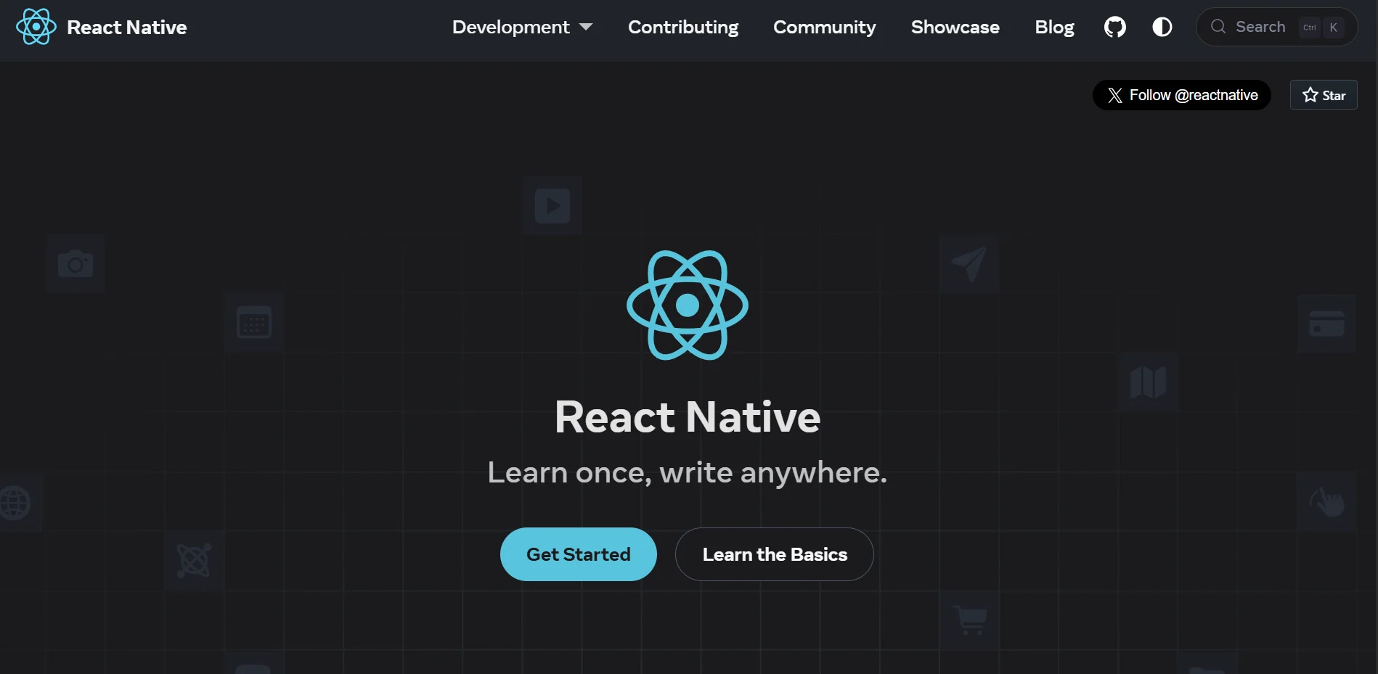This screenshot has width=1378, height=674.
Task: Click the star icon inside the Star button
Action: click(1309, 94)
